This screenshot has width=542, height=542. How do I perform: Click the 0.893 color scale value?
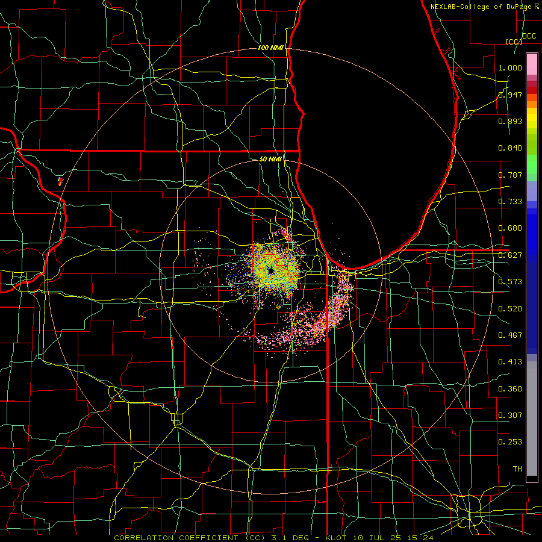click(510, 121)
